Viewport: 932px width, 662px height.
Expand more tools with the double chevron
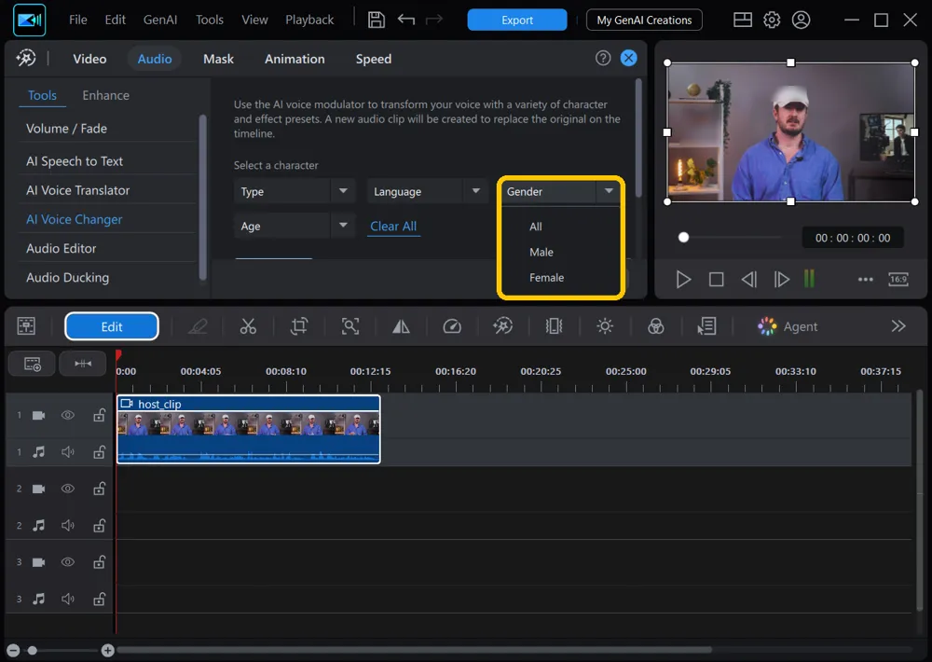[898, 326]
